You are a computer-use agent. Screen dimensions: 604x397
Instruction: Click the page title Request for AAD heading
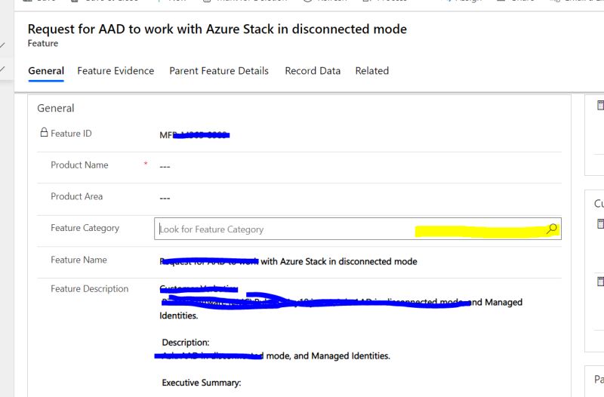(217, 29)
